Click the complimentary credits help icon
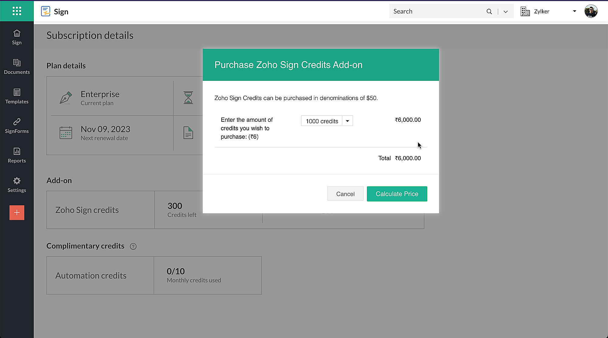The image size is (608, 338). click(133, 246)
